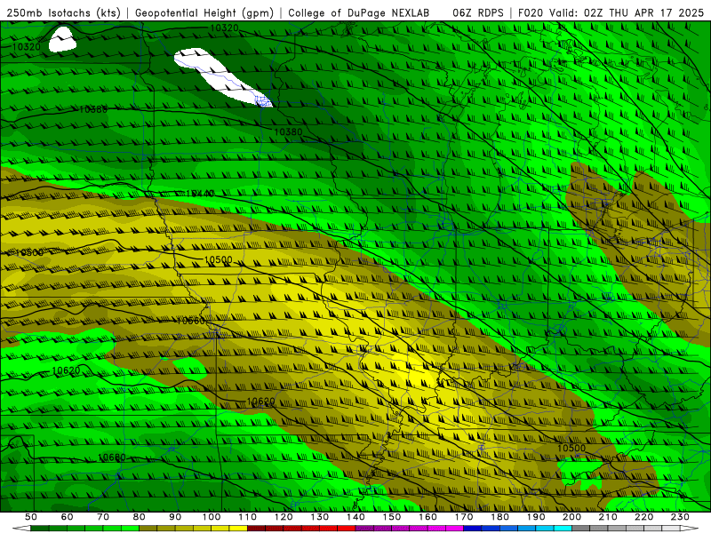Click the 'F020' forecast hour text

531,13
